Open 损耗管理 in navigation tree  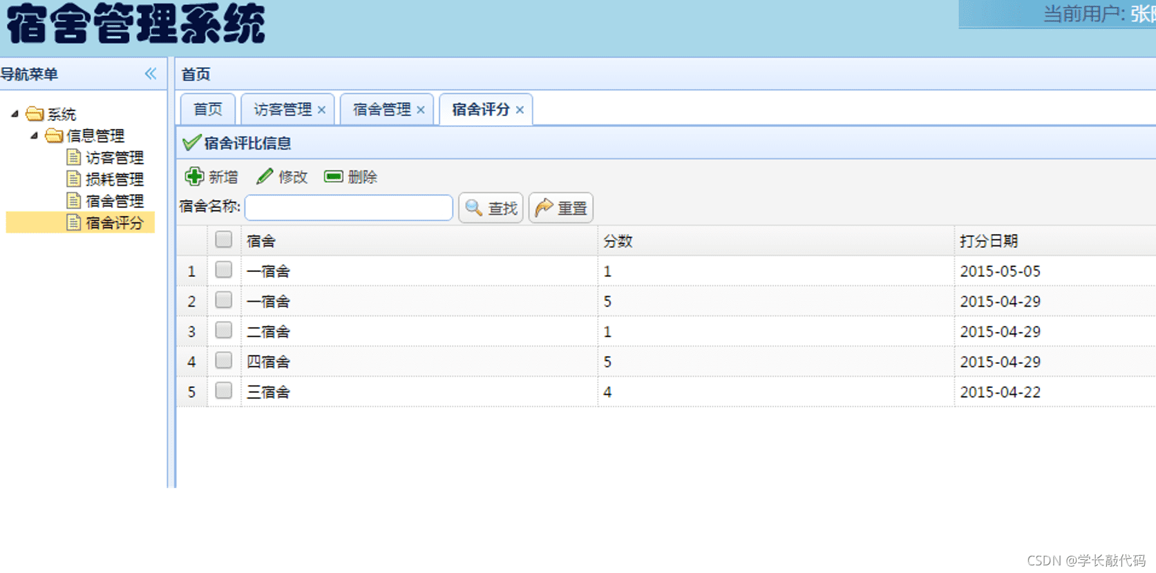click(115, 179)
